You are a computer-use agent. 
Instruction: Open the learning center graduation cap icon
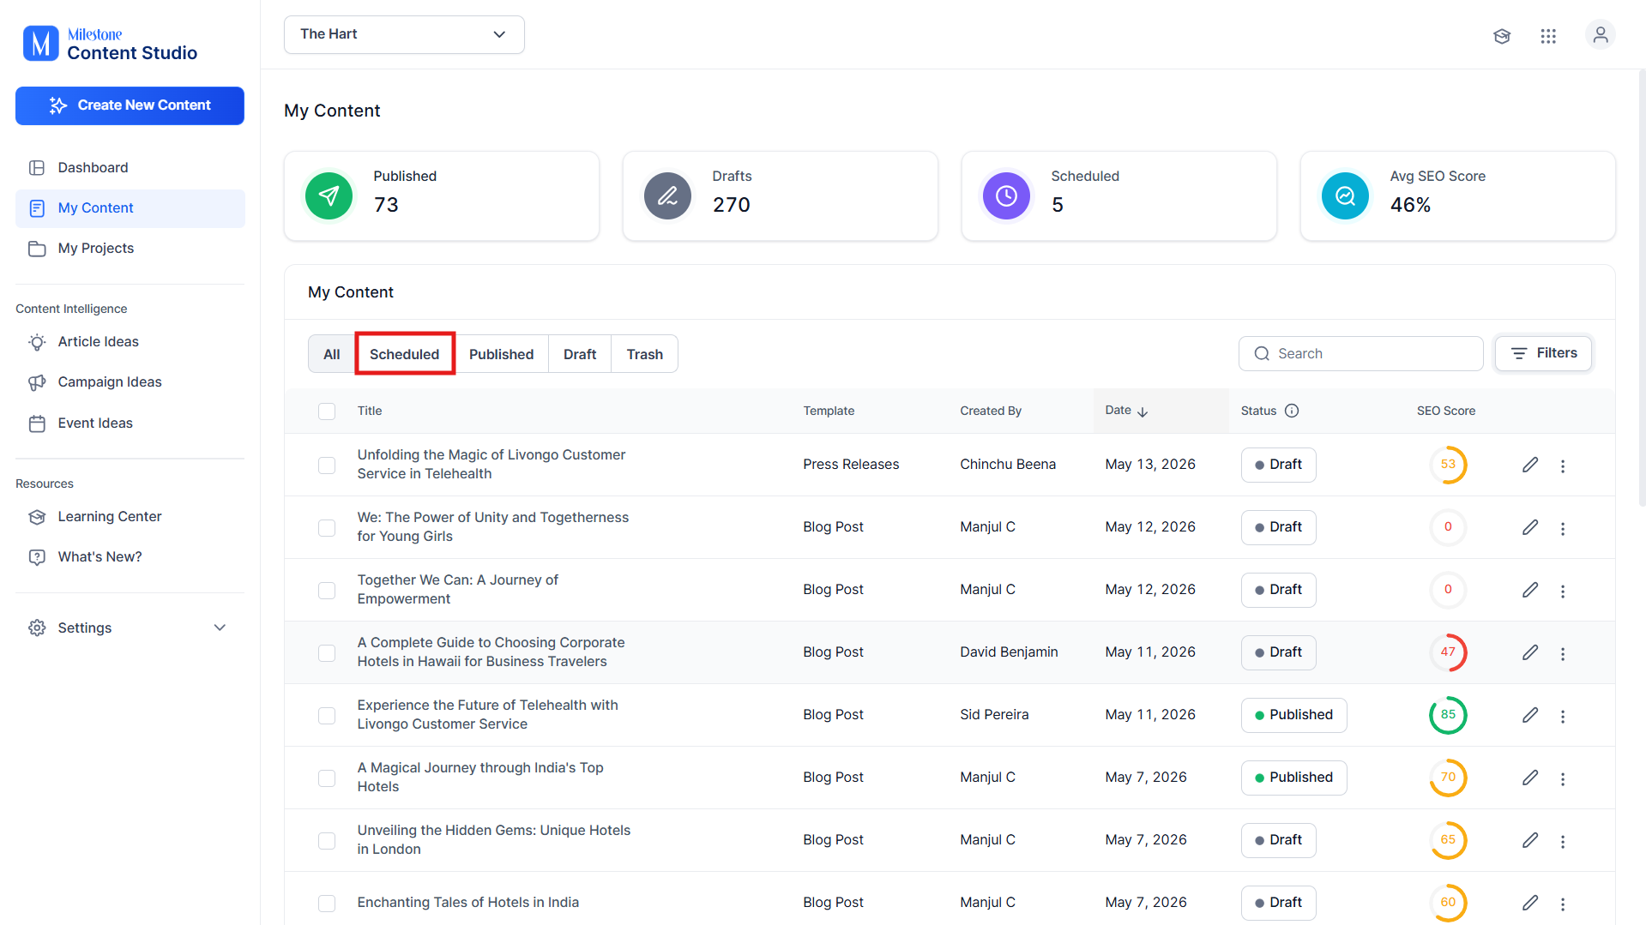1501,36
